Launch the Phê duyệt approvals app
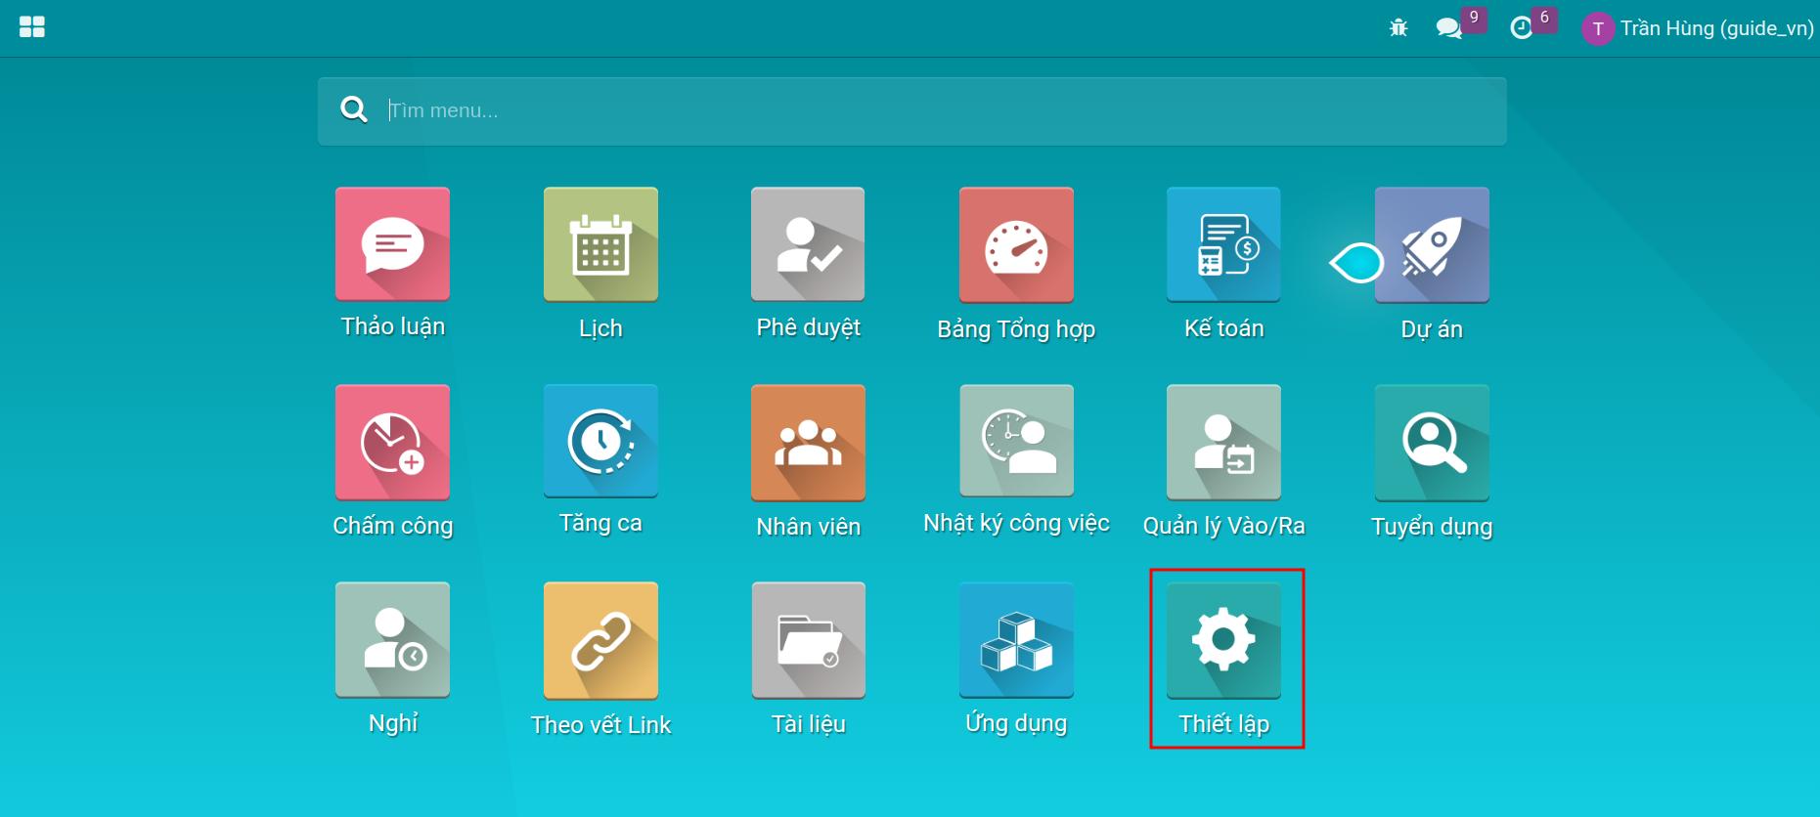This screenshot has height=817, width=1820. pos(808,244)
